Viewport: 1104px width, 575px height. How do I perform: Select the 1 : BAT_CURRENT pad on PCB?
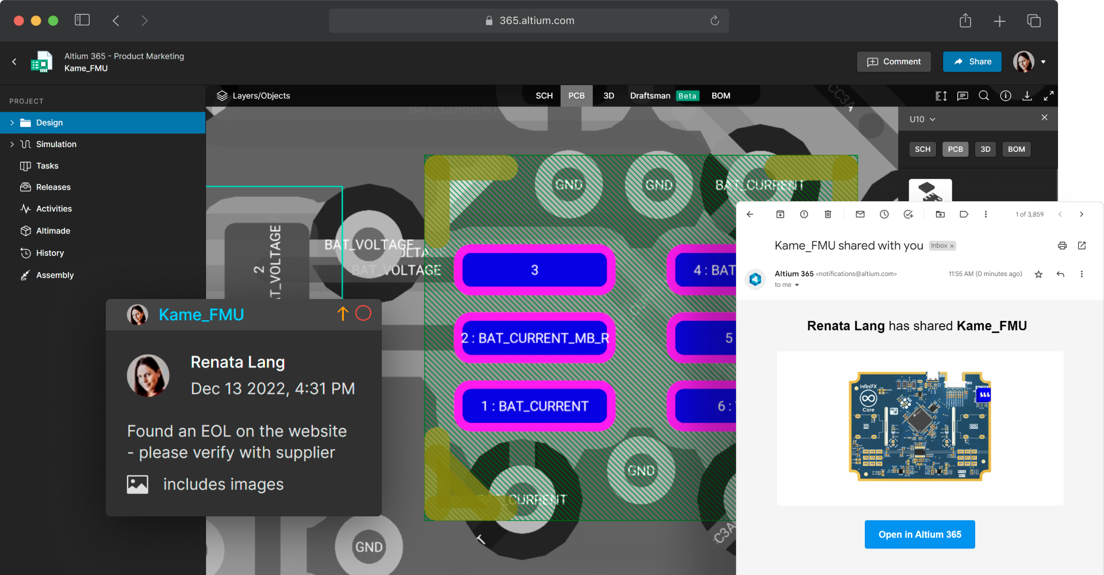pyautogui.click(x=534, y=406)
